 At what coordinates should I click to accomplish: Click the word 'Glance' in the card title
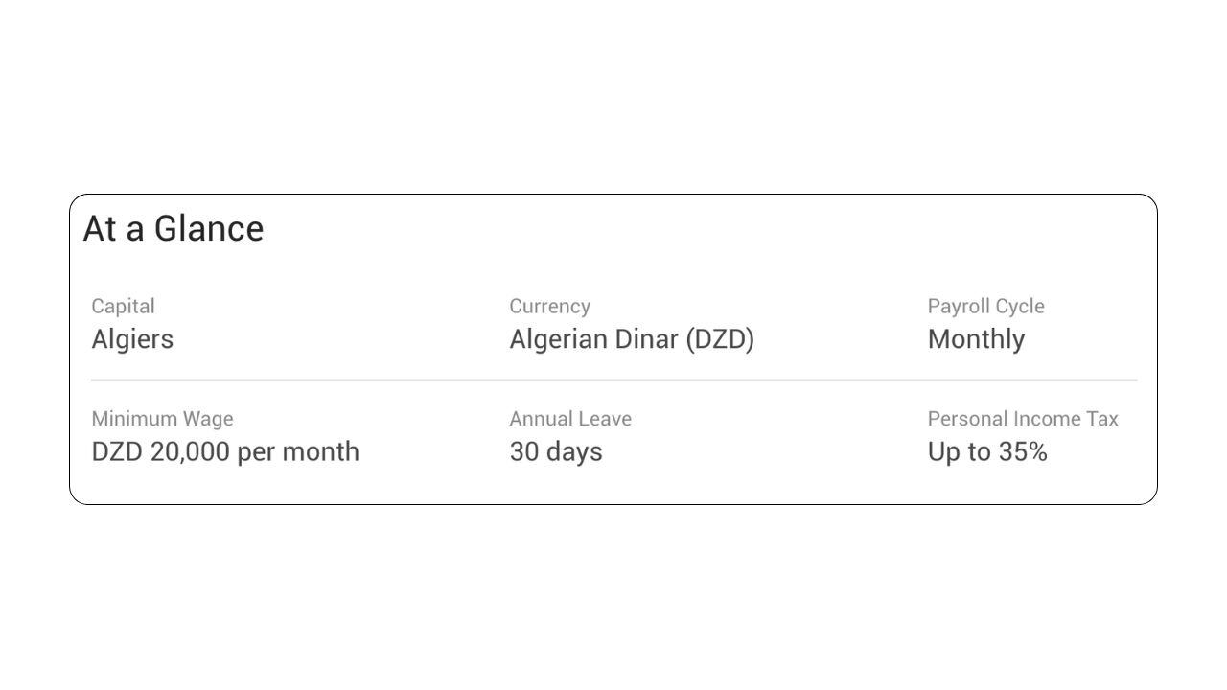209,229
